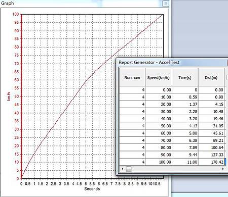Select the distance cell 178.42
Image resolution: width=228 pixels, height=197 pixels.
click(x=211, y=162)
